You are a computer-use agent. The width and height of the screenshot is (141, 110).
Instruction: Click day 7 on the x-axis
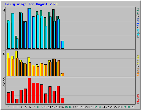tap(34, 107)
